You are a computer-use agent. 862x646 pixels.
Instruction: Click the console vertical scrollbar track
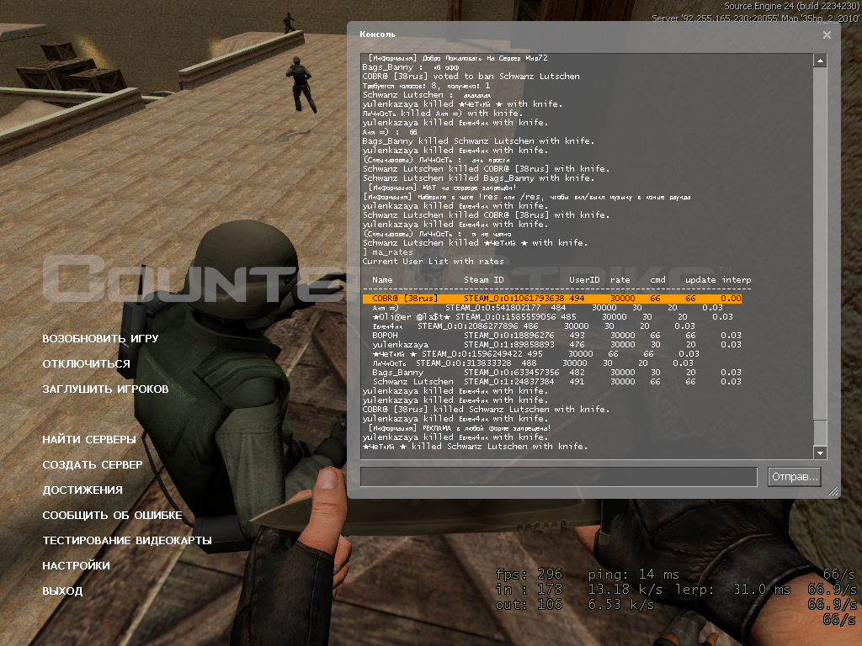click(820, 257)
